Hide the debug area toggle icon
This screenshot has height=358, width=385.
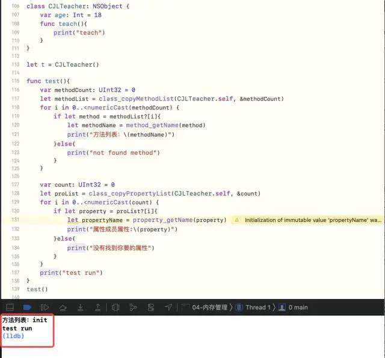click(10, 307)
